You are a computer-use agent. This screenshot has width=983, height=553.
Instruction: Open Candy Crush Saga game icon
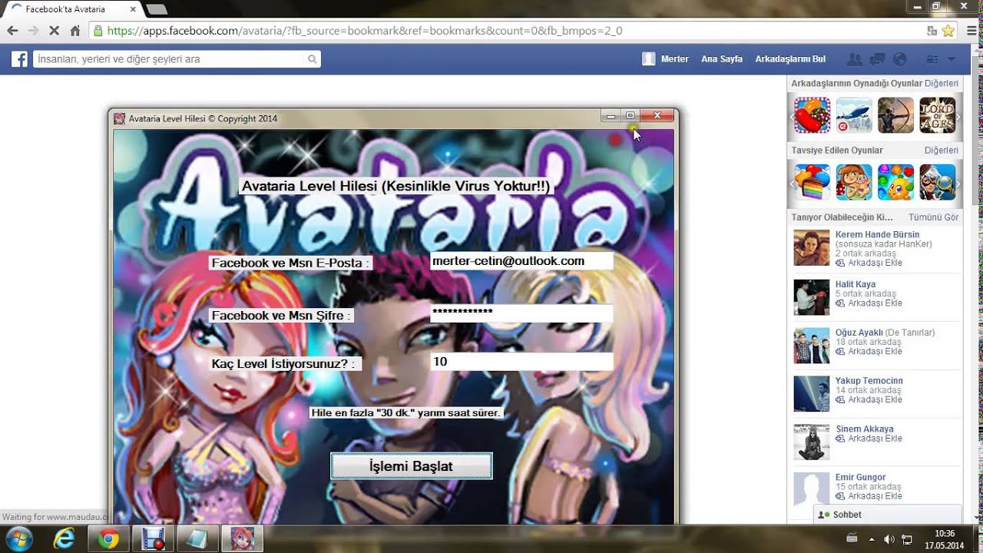click(813, 115)
